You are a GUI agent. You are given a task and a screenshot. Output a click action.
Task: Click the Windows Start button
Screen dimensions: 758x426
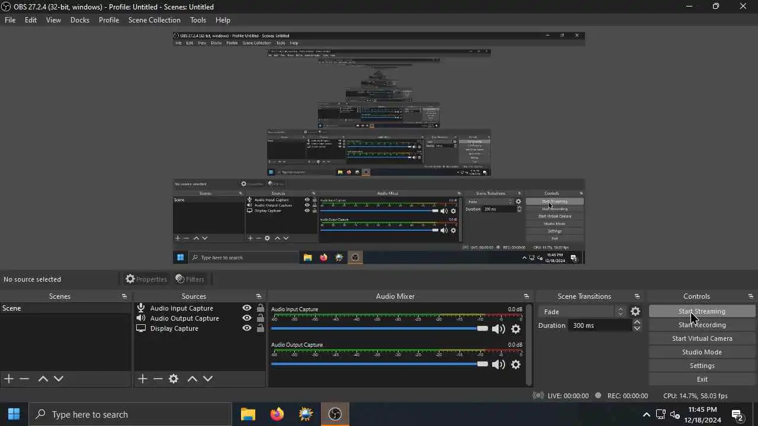click(x=14, y=414)
